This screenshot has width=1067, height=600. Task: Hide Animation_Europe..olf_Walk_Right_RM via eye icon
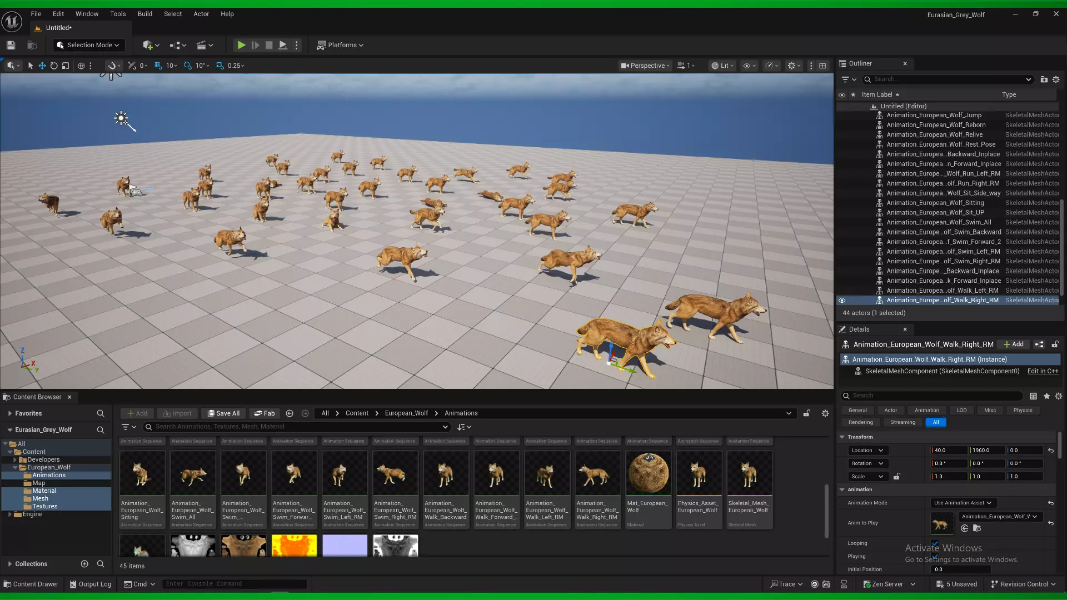[842, 301]
